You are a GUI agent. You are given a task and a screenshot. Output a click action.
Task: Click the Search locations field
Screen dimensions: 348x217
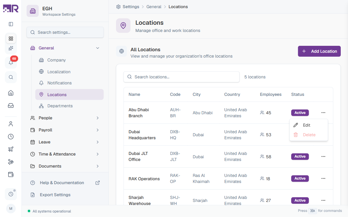click(x=181, y=77)
